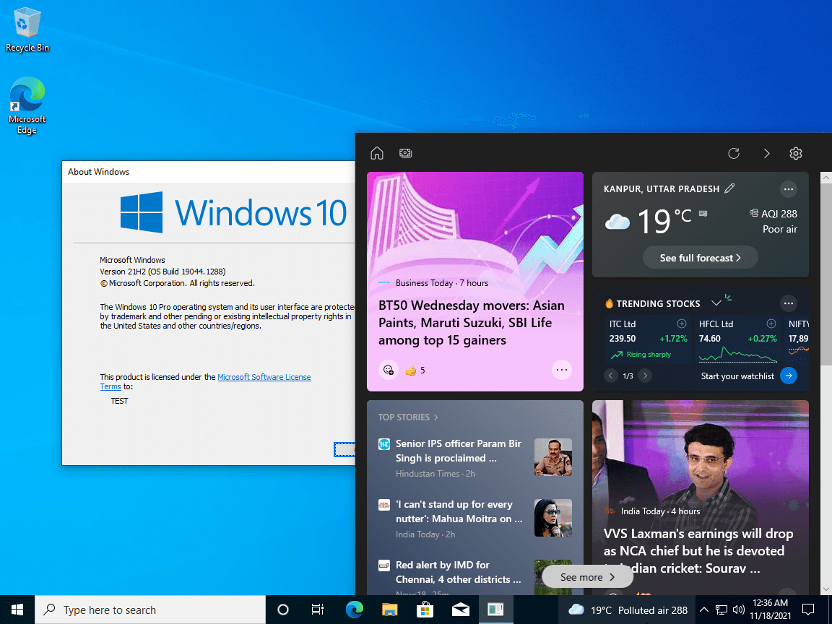This screenshot has height=624, width=832.
Task: Edit Kanpur location with pencil icon
Action: [x=729, y=188]
